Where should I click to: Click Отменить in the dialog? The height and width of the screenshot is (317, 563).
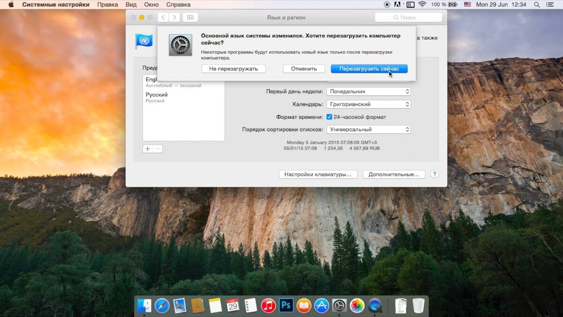pos(304,69)
